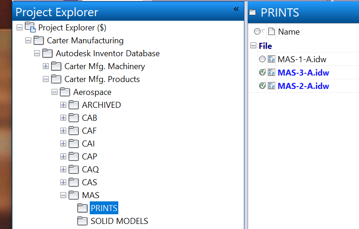359x229 pixels.
Task: Select file name MAS-2-A.idw
Action: click(303, 86)
